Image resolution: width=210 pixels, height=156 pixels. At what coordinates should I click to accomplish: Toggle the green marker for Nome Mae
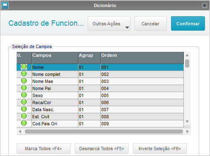[x=24, y=81]
